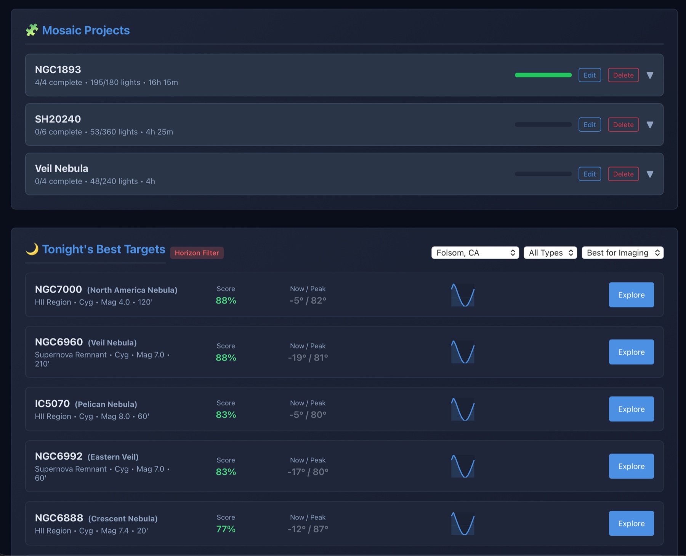Select the Tonight's Best Targets heading

[104, 249]
